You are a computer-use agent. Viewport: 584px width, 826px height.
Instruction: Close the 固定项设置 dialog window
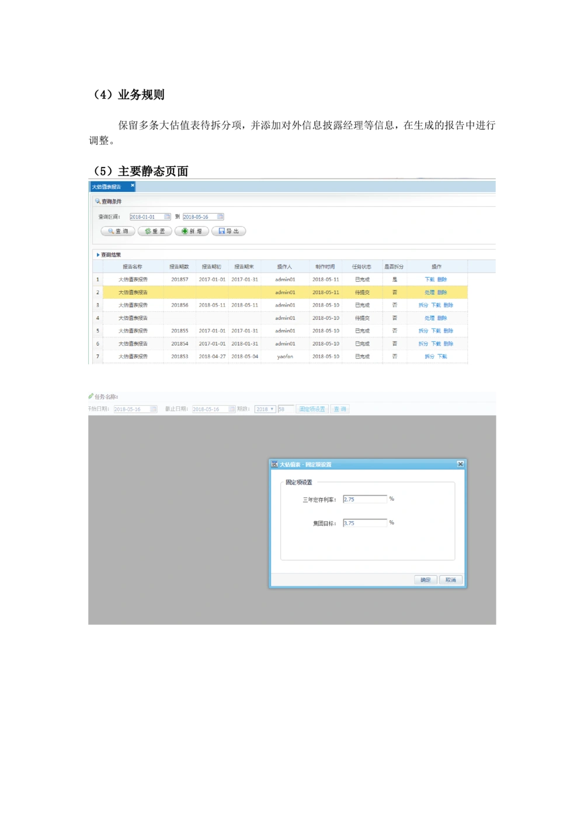tap(460, 464)
